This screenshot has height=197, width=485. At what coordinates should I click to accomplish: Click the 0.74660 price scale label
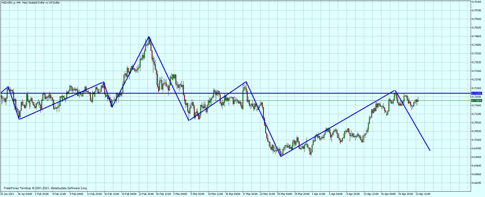click(x=477, y=36)
